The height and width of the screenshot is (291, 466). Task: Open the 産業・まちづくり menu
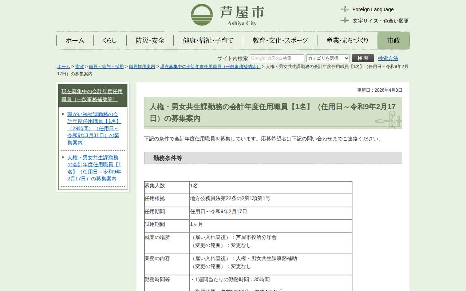click(347, 40)
